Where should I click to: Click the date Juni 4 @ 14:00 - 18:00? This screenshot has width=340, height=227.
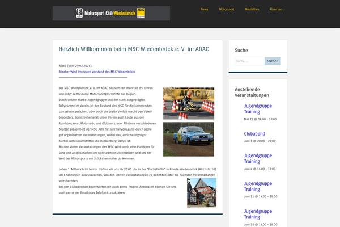[260, 169]
